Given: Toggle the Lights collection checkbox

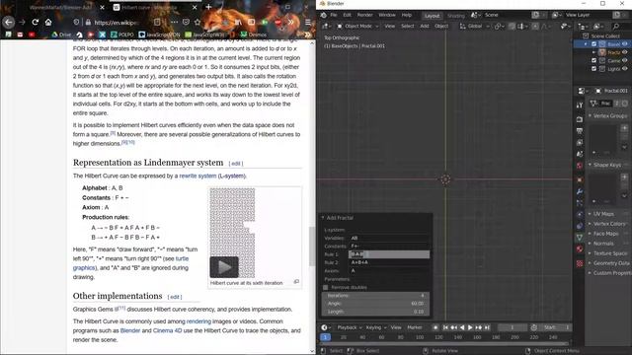Looking at the screenshot, I should point(594,69).
